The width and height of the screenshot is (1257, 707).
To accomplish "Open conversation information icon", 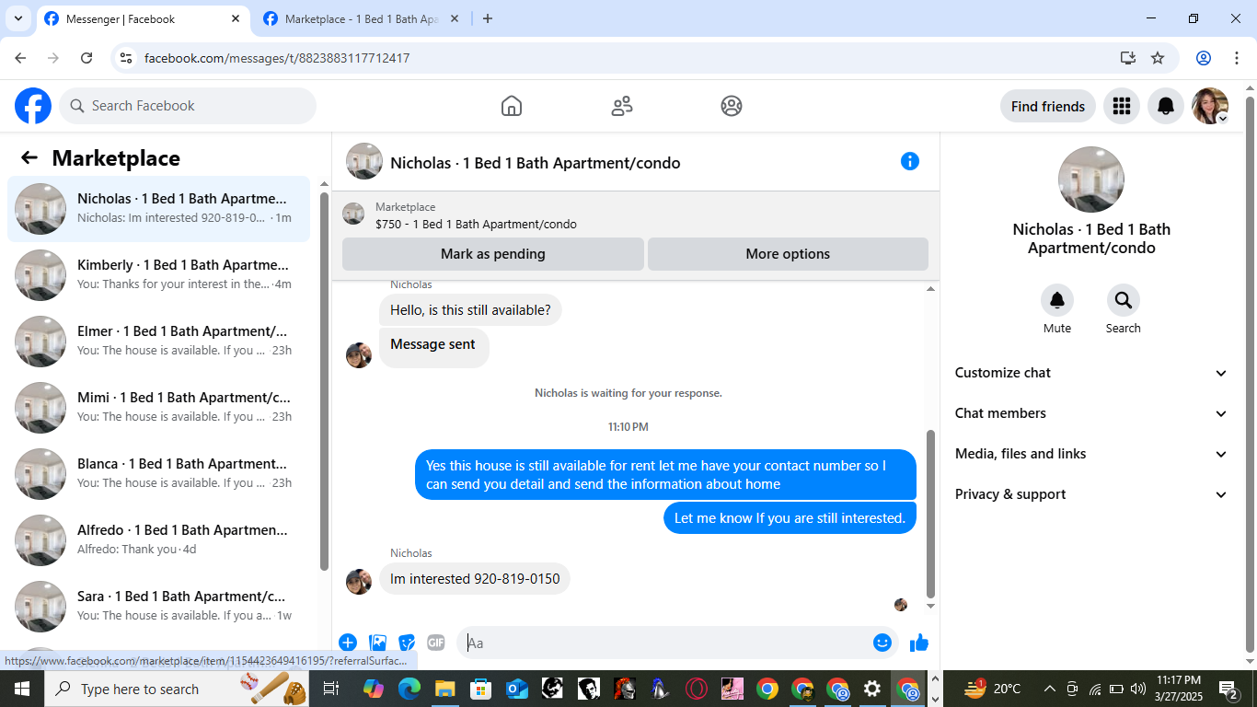I will tap(910, 161).
